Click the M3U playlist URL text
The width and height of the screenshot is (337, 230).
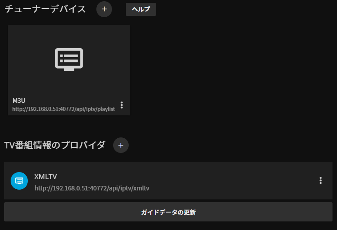pos(64,109)
